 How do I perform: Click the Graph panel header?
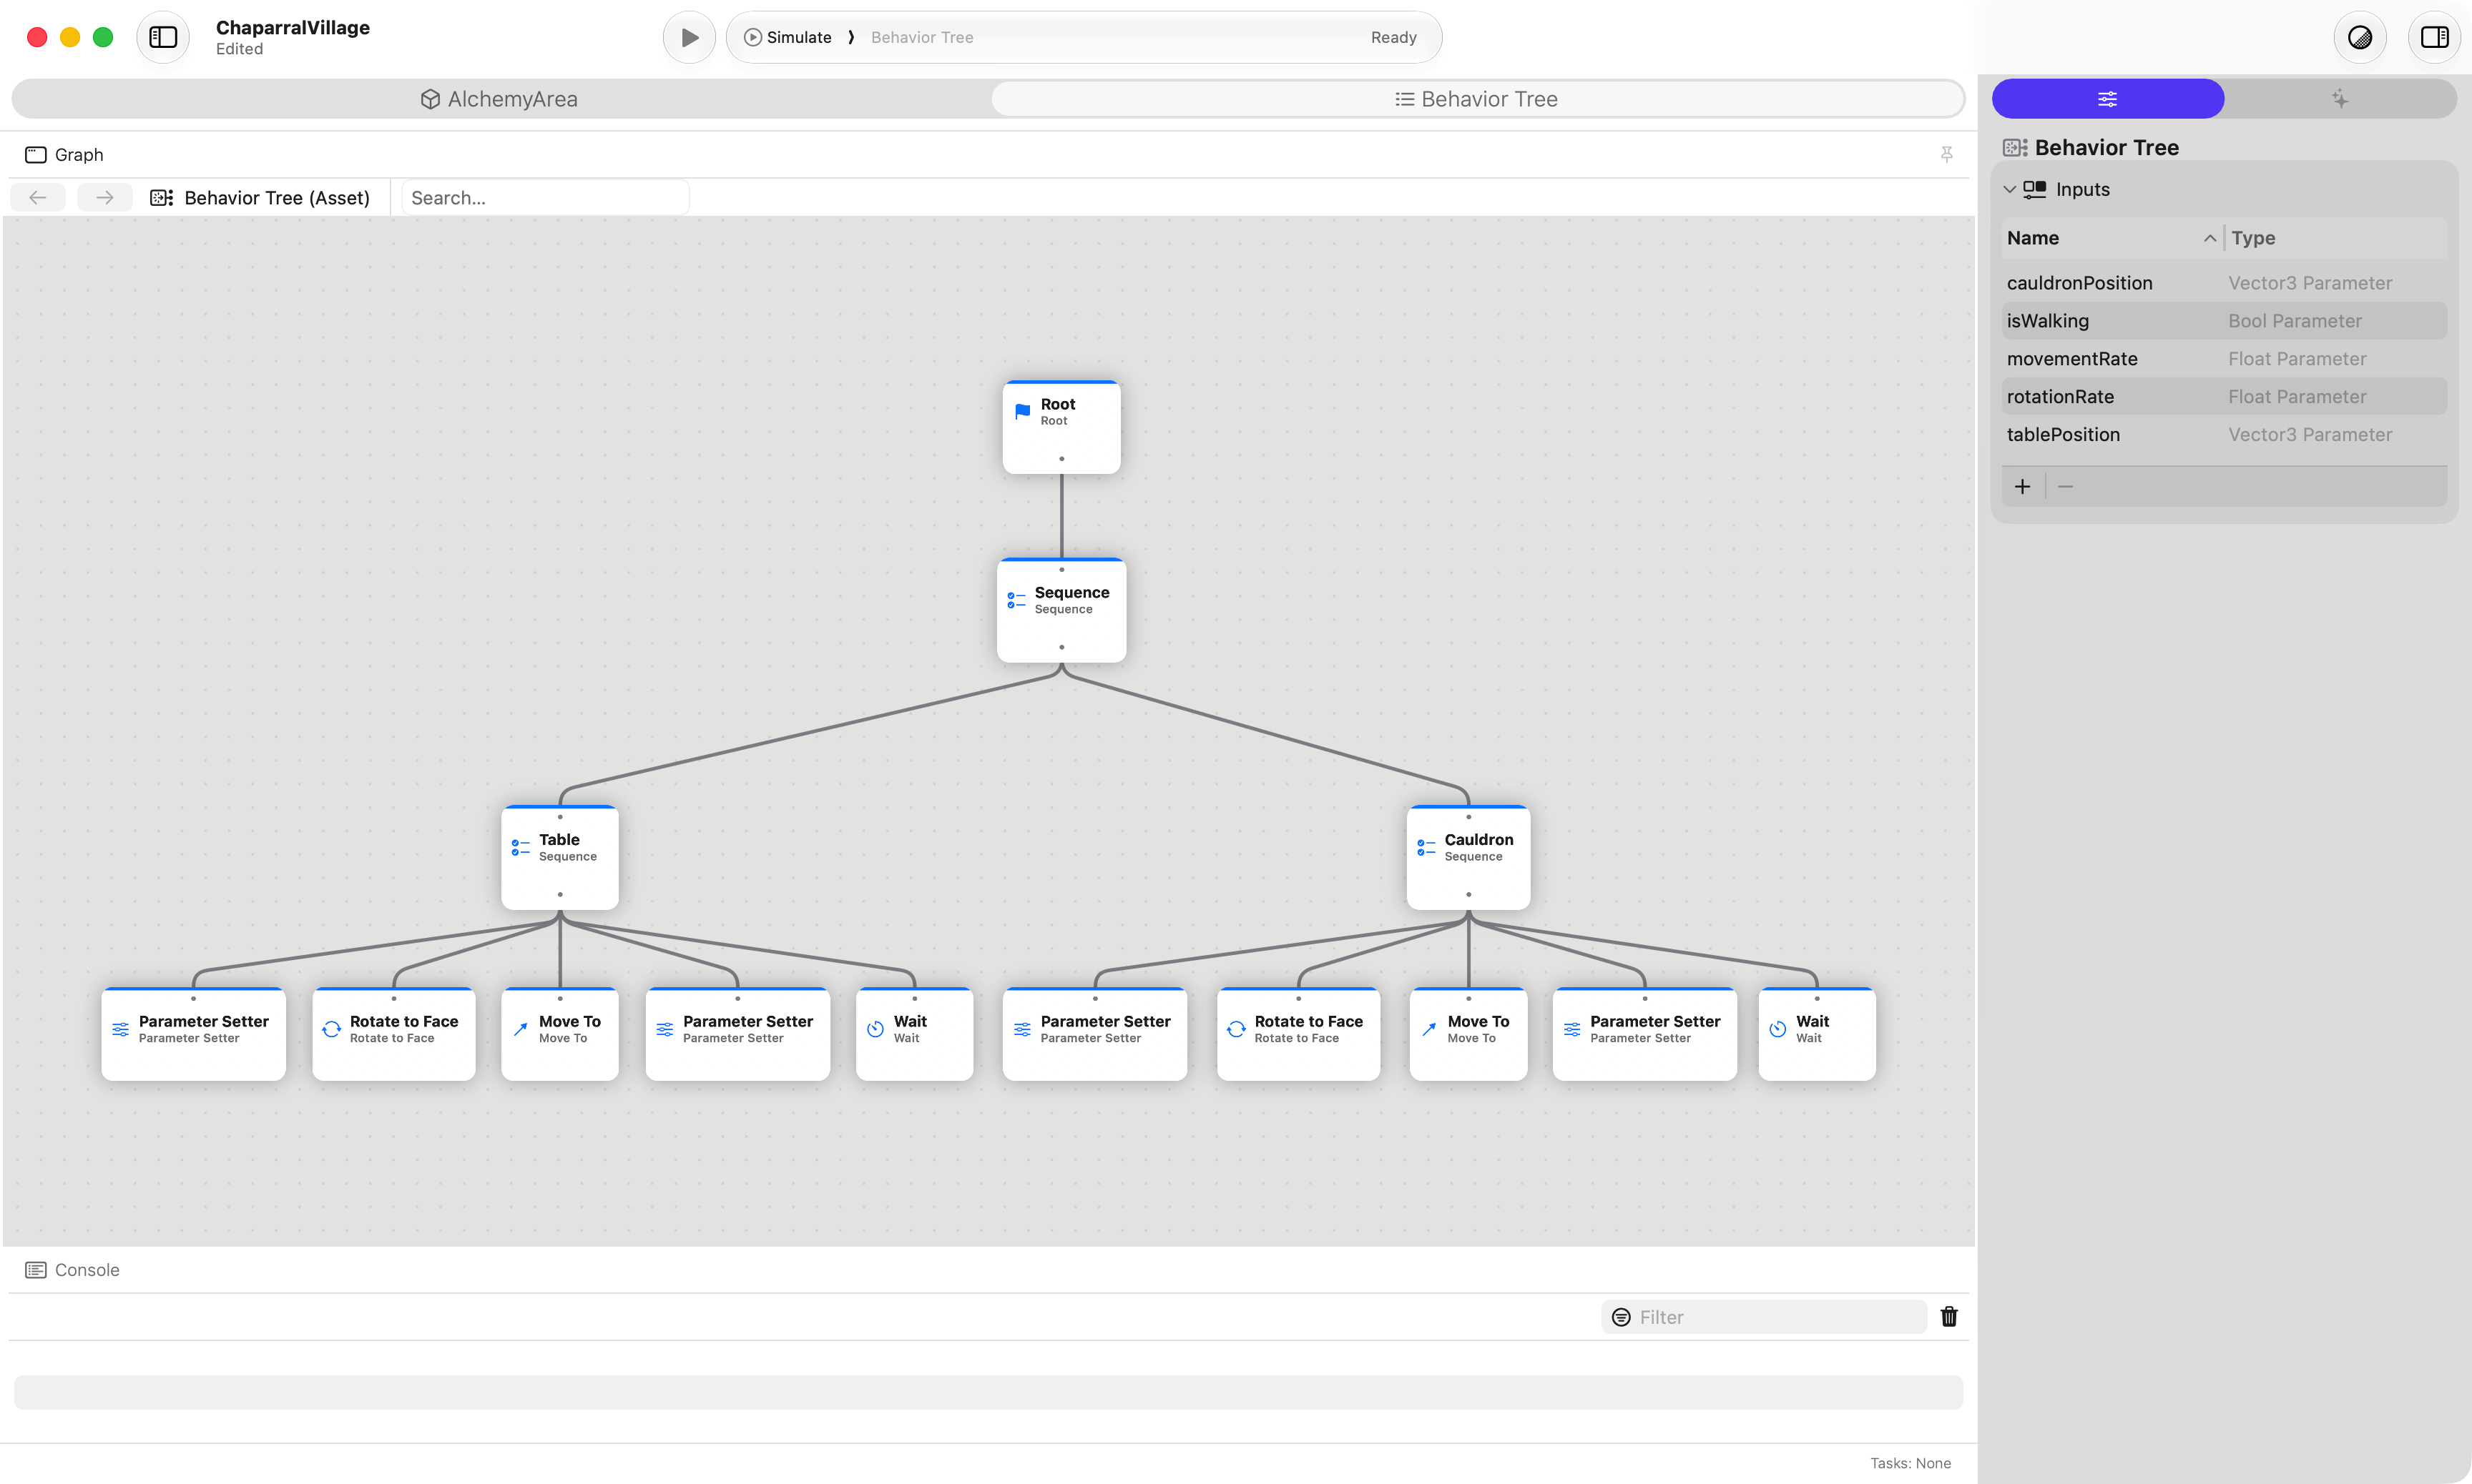coord(64,155)
